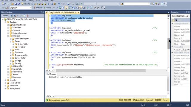Image resolution: width=191 pixels, height=107 pixels.
Task: Open the Query Options icon
Action: pyautogui.click(x=63, y=8)
